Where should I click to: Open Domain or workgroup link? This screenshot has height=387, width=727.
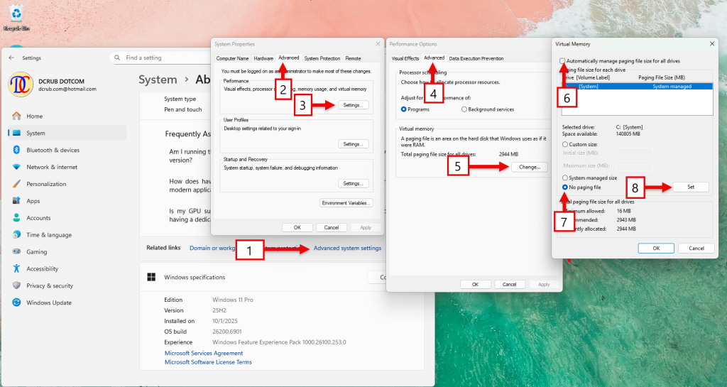(212, 248)
